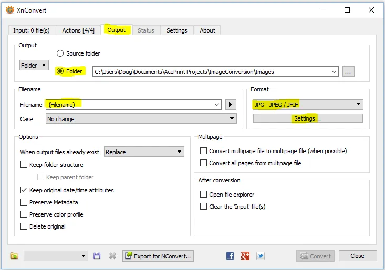Expand the Filename pattern combo box arrow
Image resolution: width=385 pixels, height=270 pixels.
[216, 105]
